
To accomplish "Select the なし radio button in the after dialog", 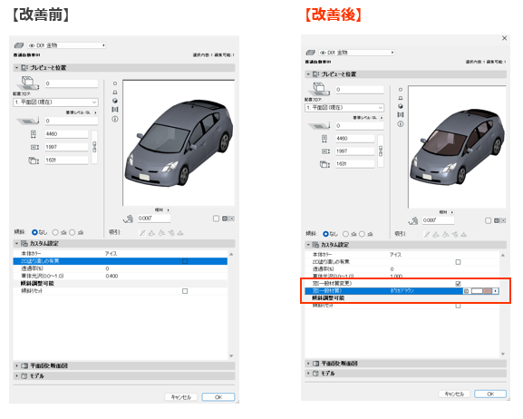I will point(326,234).
